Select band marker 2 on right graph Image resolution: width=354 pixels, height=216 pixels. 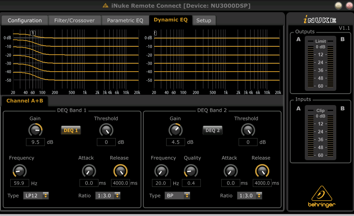155,33
